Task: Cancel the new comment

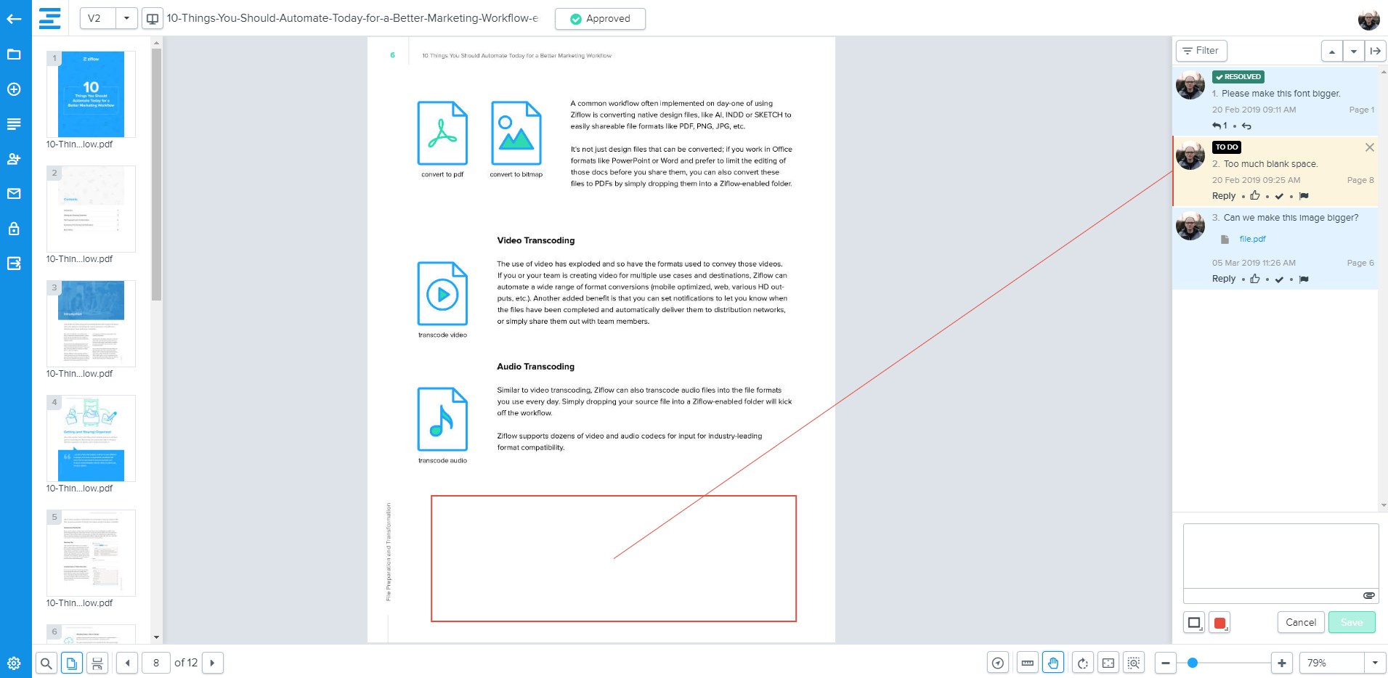Action: [x=1300, y=622]
